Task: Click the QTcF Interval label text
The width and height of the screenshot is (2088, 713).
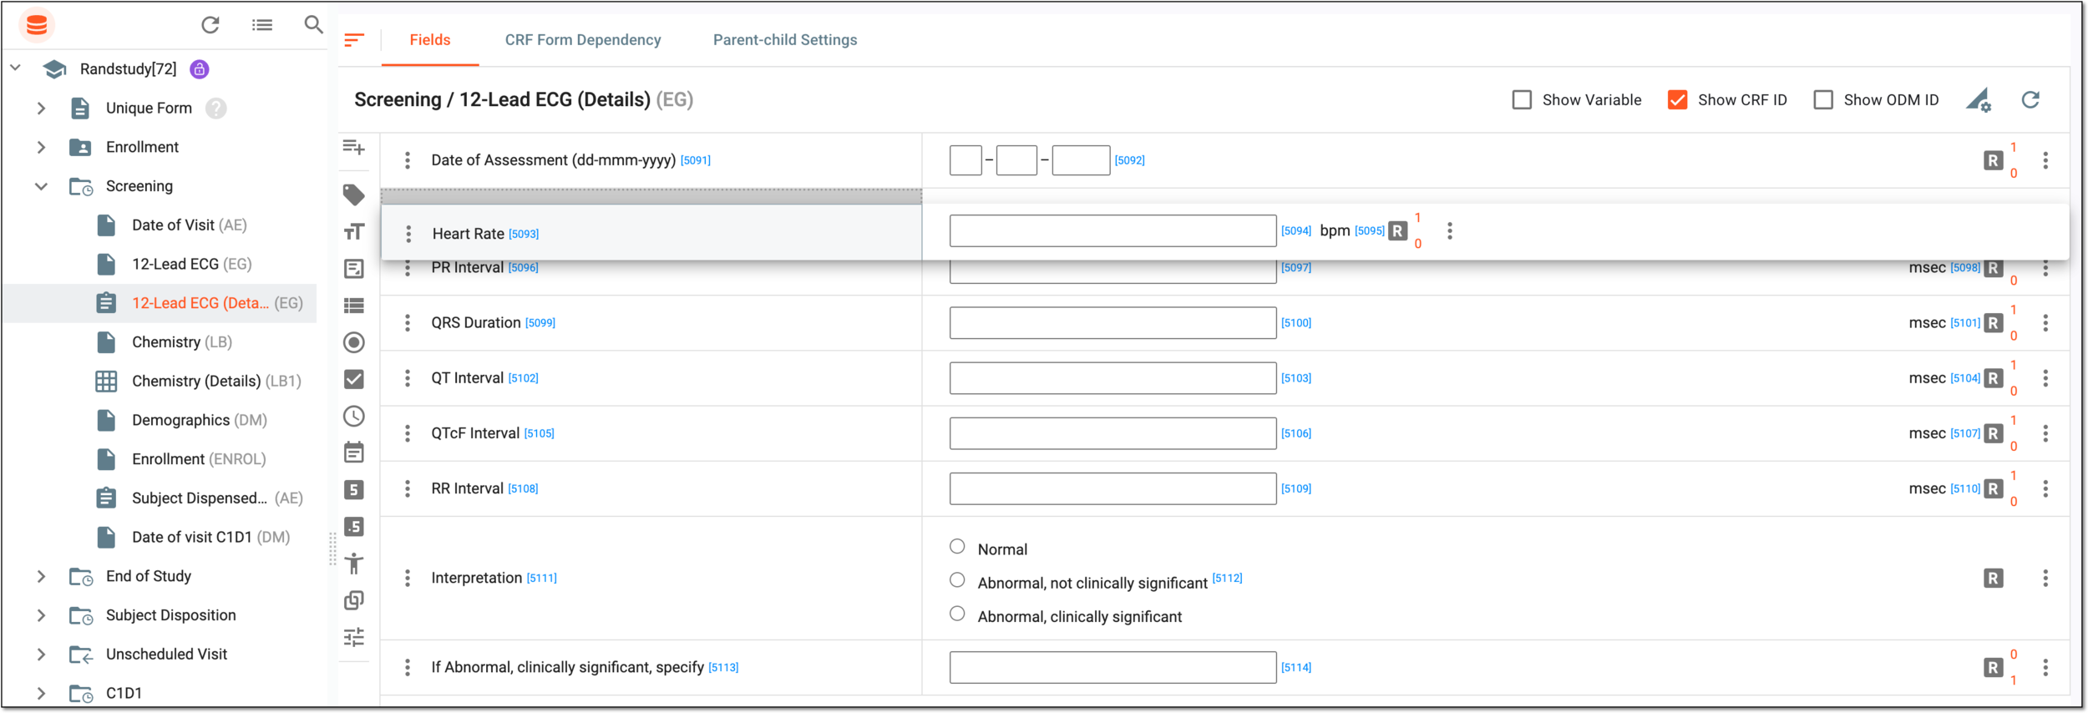Action: click(x=475, y=433)
